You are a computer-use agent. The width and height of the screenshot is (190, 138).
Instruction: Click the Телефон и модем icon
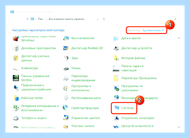point(16,118)
